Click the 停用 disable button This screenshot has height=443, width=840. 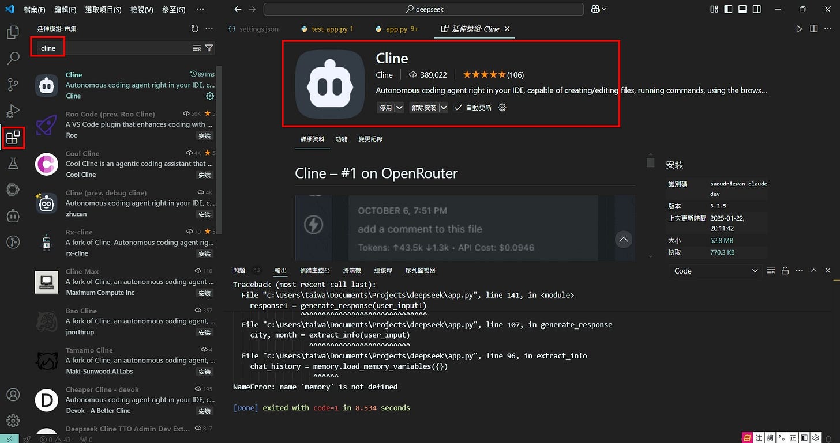click(x=385, y=108)
